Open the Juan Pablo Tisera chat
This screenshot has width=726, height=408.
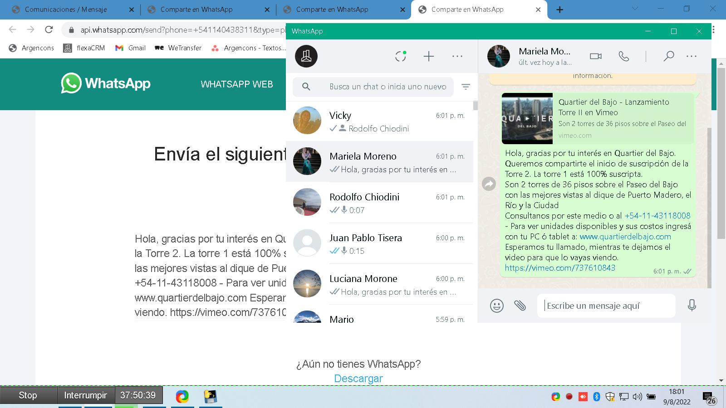(x=379, y=243)
